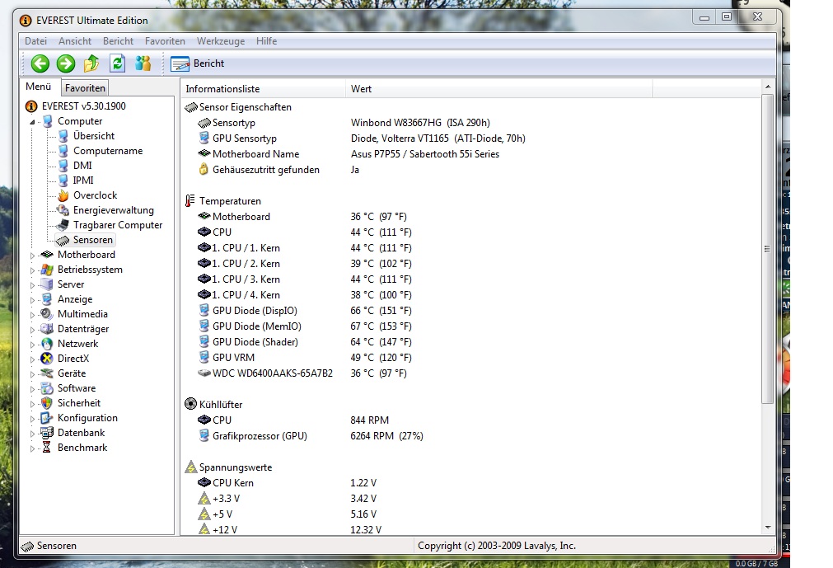Click the scrollbar up arrow
This screenshot has width=833, height=568.
[768, 87]
